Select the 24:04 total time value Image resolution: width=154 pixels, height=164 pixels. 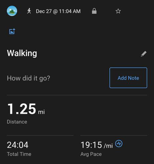point(18,145)
